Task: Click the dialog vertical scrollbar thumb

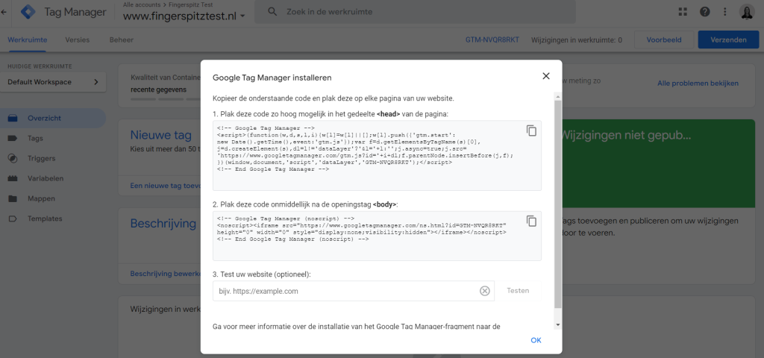Action: pyautogui.click(x=557, y=204)
